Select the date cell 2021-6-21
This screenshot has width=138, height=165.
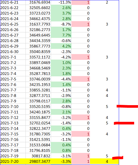coord(13,2)
